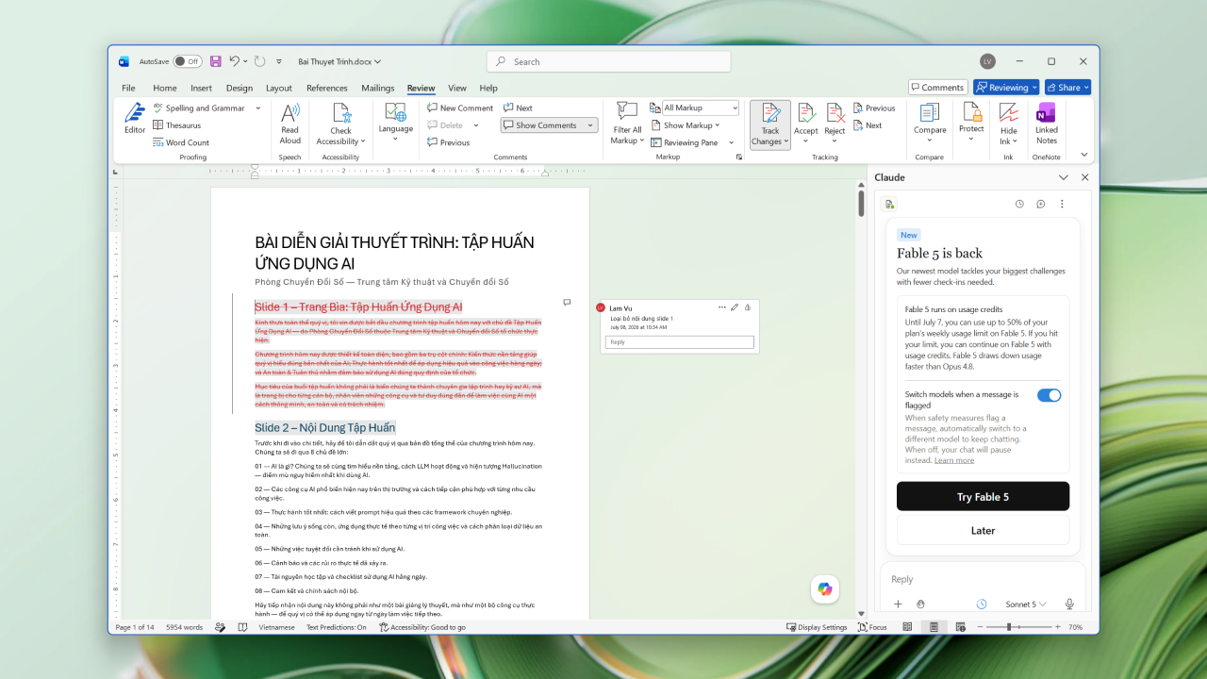Open Compare dropdown
The image size is (1207, 679).
[930, 141]
